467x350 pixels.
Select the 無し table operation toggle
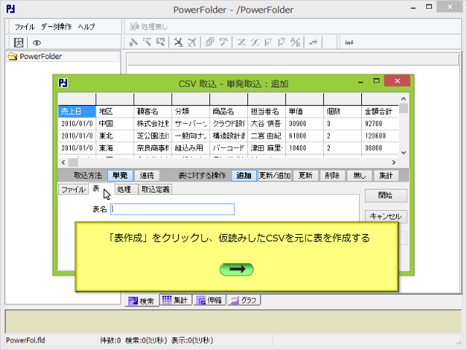pos(359,175)
